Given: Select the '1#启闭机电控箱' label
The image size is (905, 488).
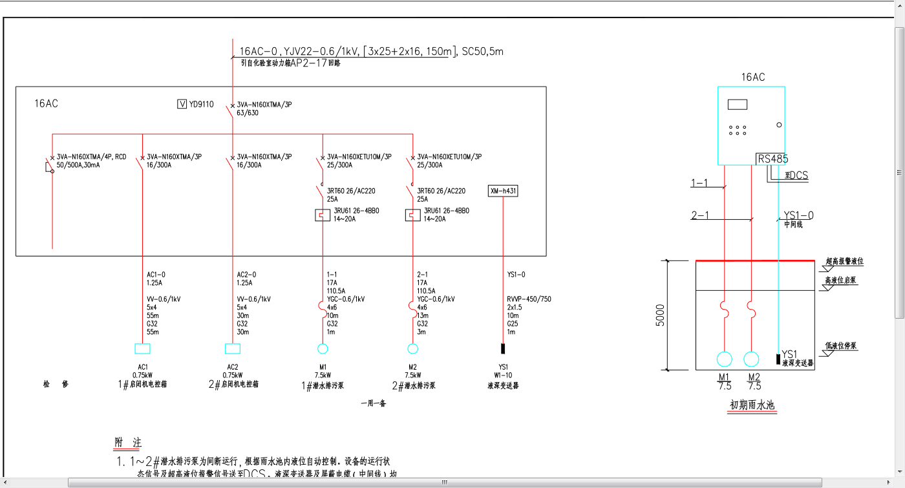Looking at the screenshot, I should point(142,385).
